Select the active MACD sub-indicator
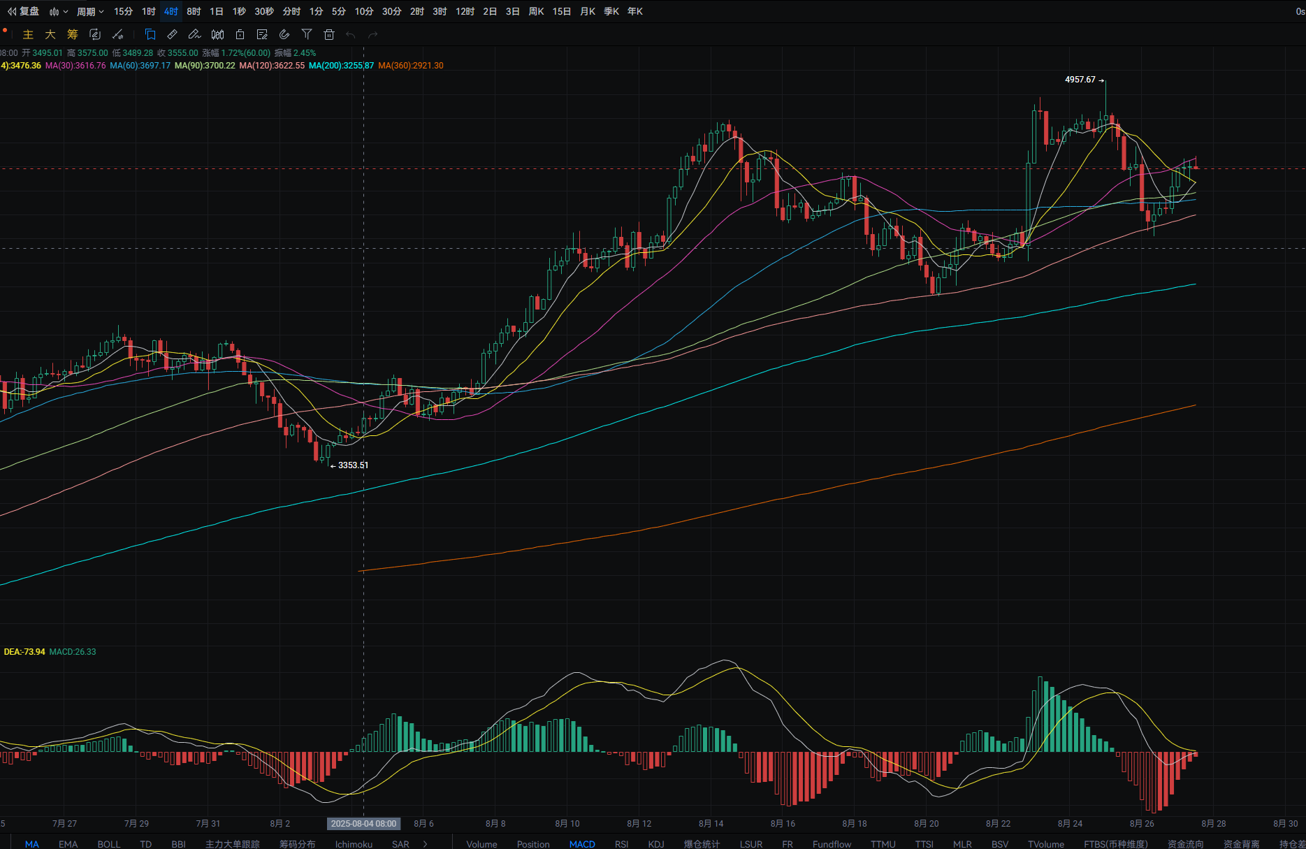The height and width of the screenshot is (849, 1306). [x=582, y=844]
